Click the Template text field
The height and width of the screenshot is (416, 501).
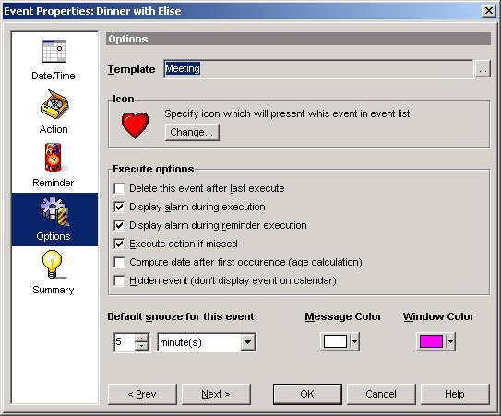pos(318,68)
